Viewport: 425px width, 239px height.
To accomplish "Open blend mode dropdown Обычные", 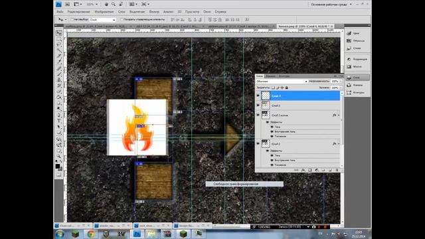I will pyautogui.click(x=282, y=81).
